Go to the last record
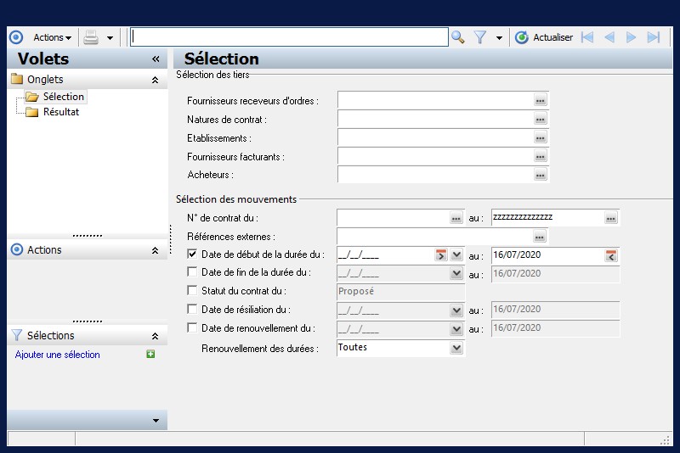680x453 pixels. click(653, 37)
